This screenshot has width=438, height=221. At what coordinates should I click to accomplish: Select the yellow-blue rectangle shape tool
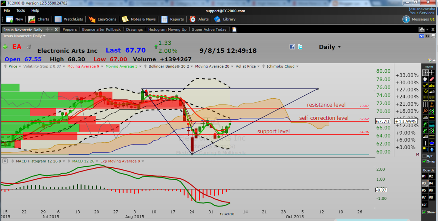(x=425, y=149)
